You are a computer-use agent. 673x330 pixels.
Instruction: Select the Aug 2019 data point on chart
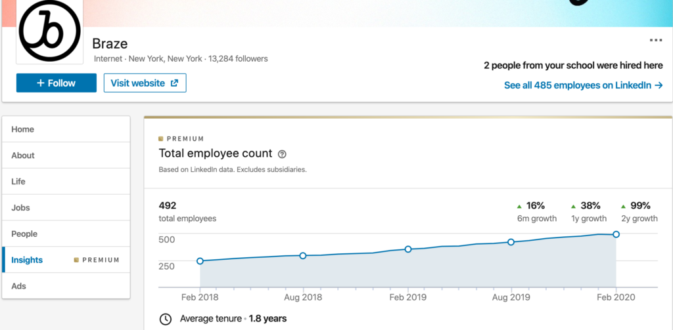[x=511, y=242]
